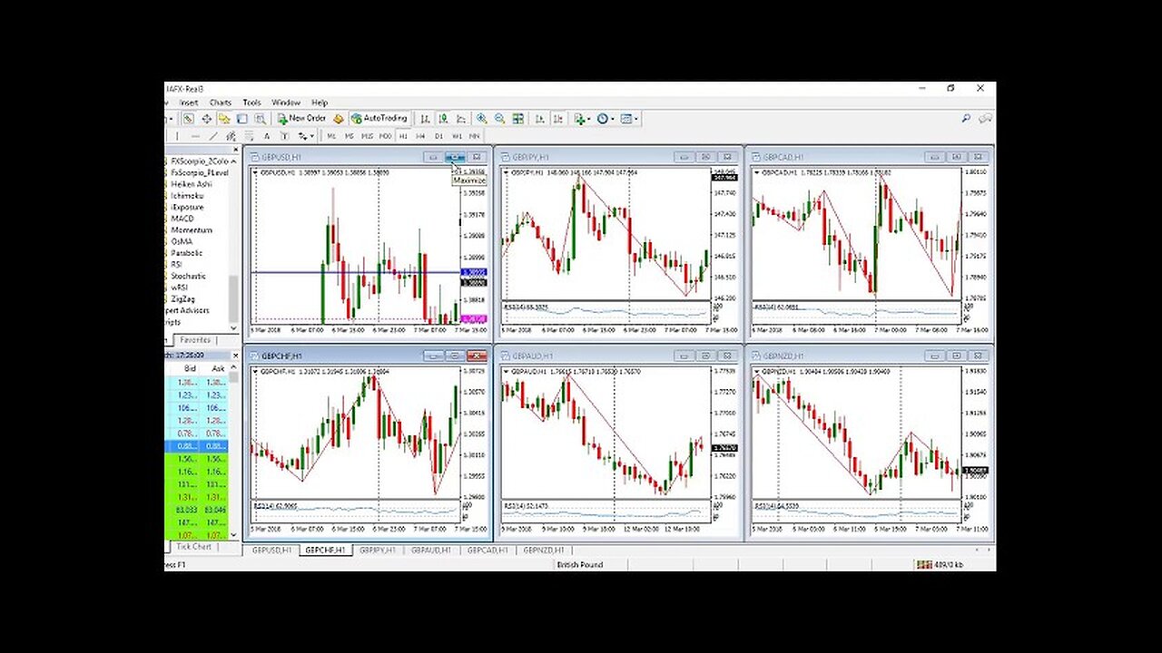The image size is (1162, 653).
Task: Select the equidistant channel tool
Action: [x=231, y=136]
